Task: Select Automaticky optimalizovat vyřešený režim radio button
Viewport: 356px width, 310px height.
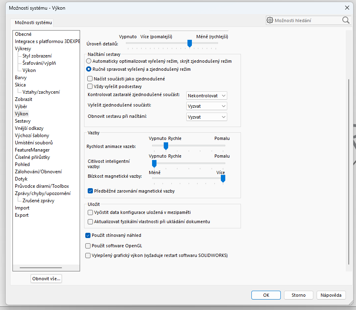Action: (x=89, y=61)
